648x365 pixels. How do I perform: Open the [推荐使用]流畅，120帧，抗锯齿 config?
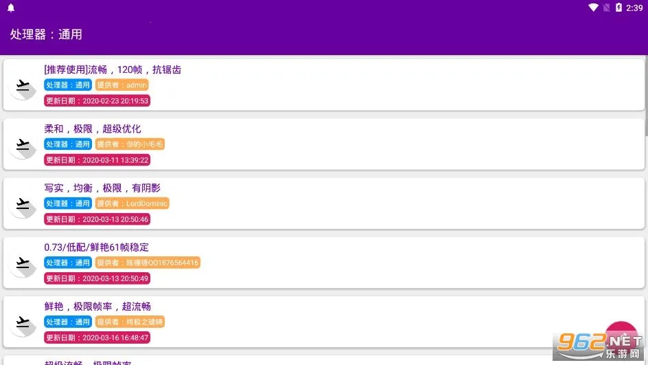point(113,69)
